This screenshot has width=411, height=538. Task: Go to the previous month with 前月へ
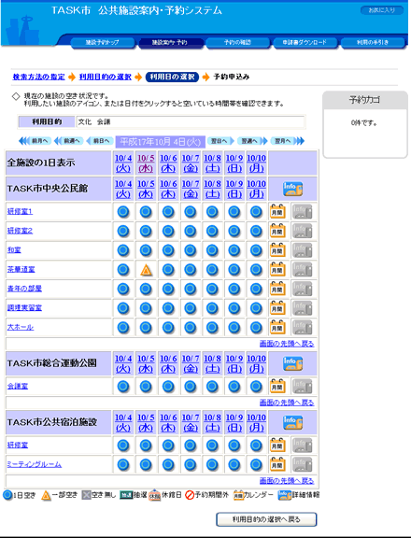point(35,141)
